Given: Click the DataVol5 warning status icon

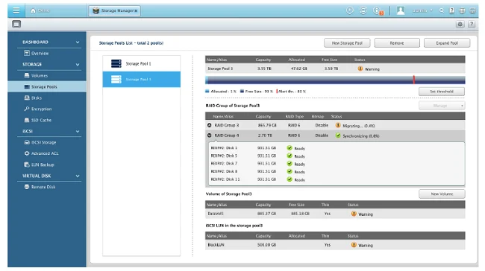Looking at the screenshot, I should point(354,214).
